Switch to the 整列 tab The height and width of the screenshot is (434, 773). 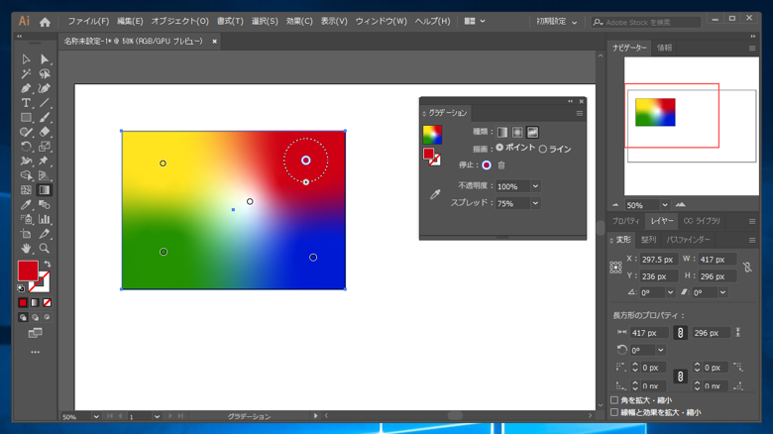(x=648, y=240)
